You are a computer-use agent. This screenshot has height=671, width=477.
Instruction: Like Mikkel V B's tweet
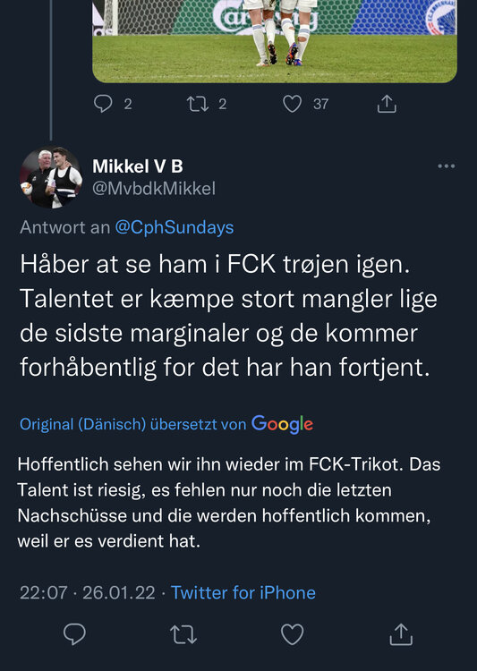click(x=293, y=633)
